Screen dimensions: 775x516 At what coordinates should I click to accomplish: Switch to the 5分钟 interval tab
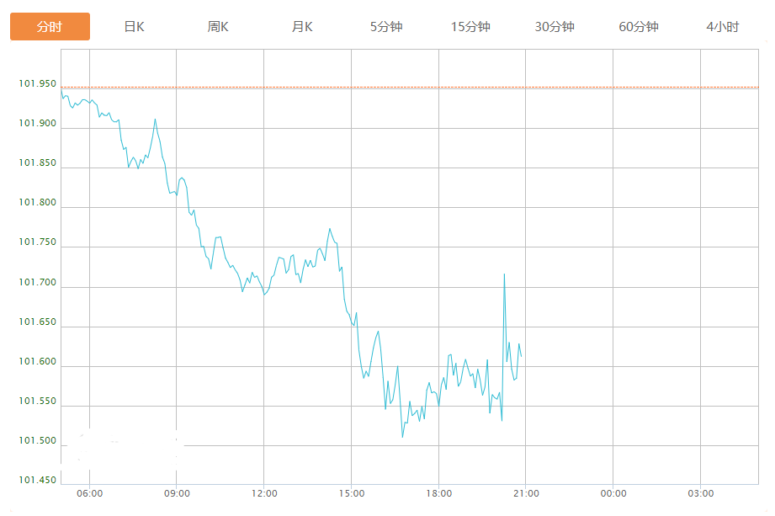386,27
